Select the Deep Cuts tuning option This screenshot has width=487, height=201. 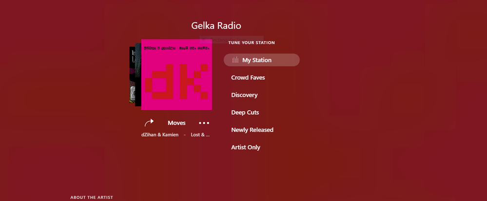point(245,112)
